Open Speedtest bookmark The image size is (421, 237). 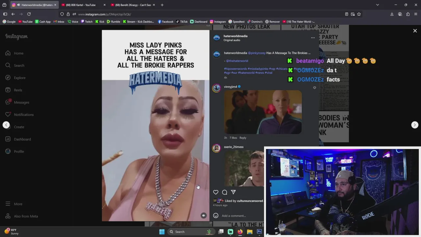[236, 22]
